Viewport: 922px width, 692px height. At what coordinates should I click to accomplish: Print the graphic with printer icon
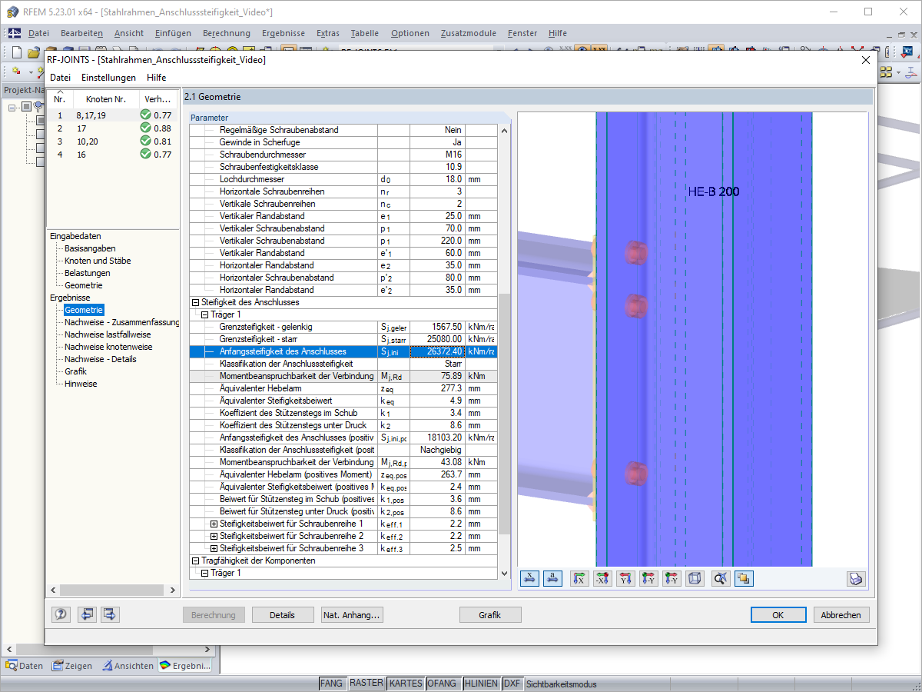point(857,579)
